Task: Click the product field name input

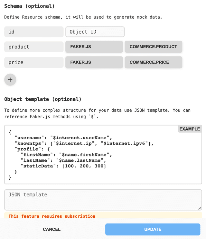Action: click(x=34, y=47)
